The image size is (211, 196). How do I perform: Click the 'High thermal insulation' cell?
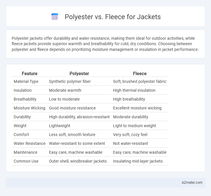tap(134, 90)
